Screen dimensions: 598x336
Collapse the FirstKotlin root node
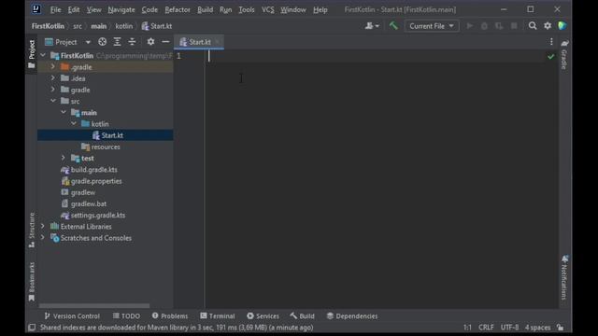tap(43, 55)
